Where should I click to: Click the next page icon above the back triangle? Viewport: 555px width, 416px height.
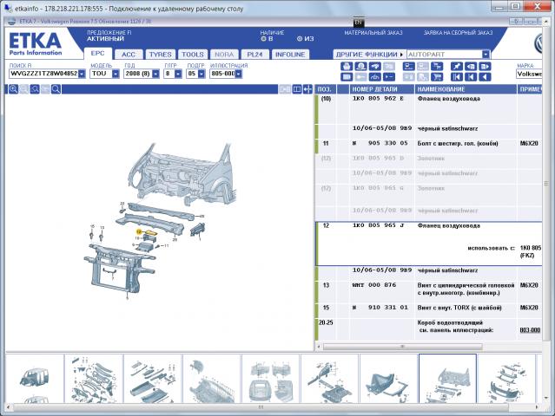(x=485, y=66)
